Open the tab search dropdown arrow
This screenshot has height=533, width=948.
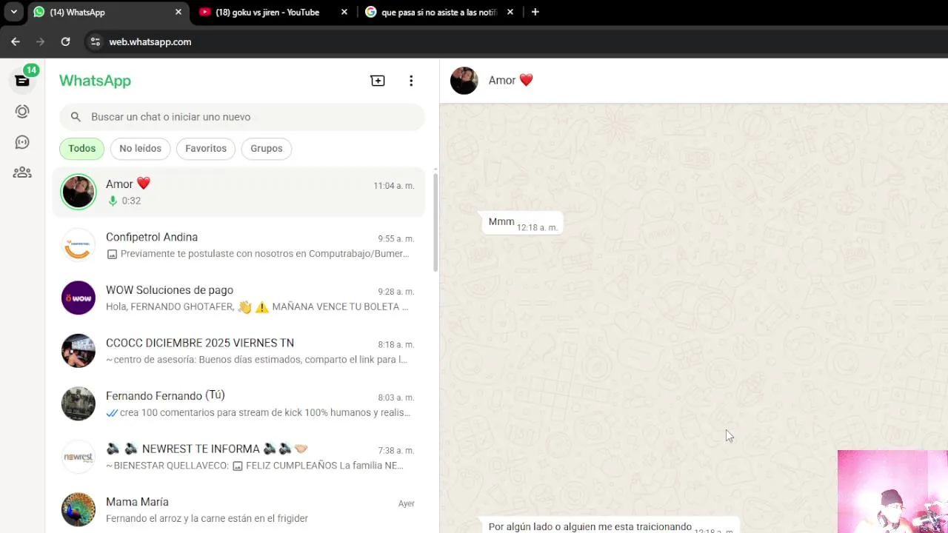13,12
